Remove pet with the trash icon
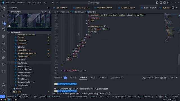The image size is (180, 101). (x=49, y=12)
